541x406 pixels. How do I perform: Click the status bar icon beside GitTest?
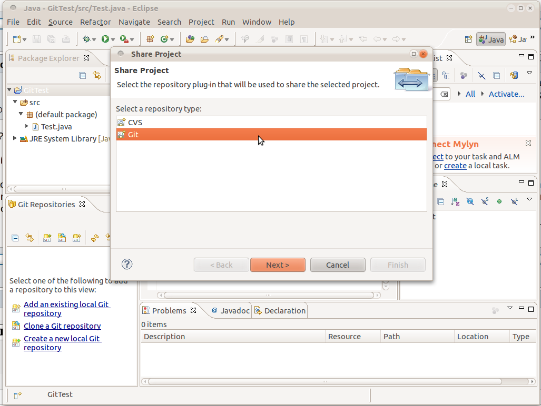coord(17,395)
